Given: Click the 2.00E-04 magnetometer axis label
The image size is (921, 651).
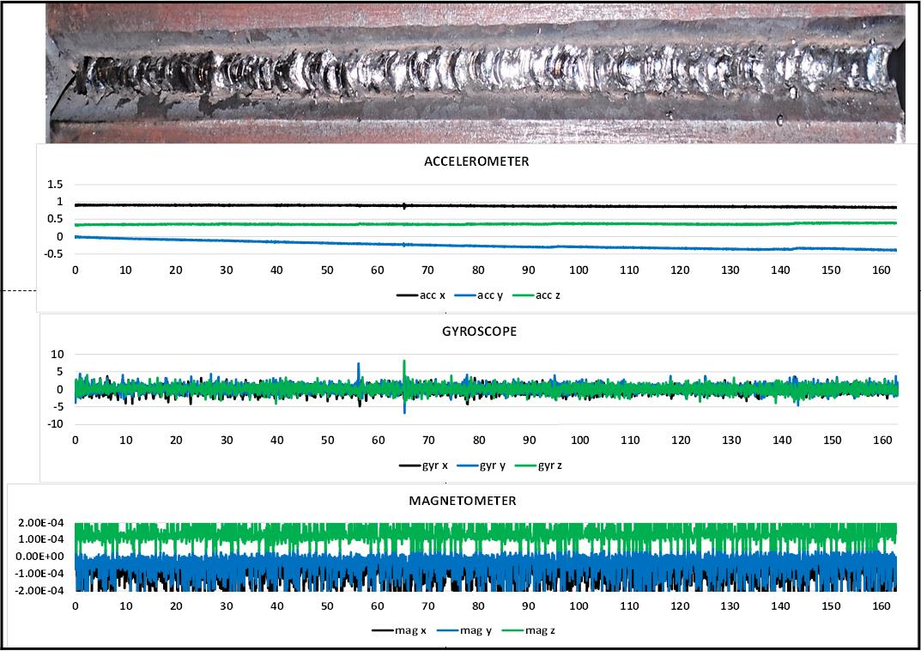Looking at the screenshot, I should pyautogui.click(x=40, y=523).
